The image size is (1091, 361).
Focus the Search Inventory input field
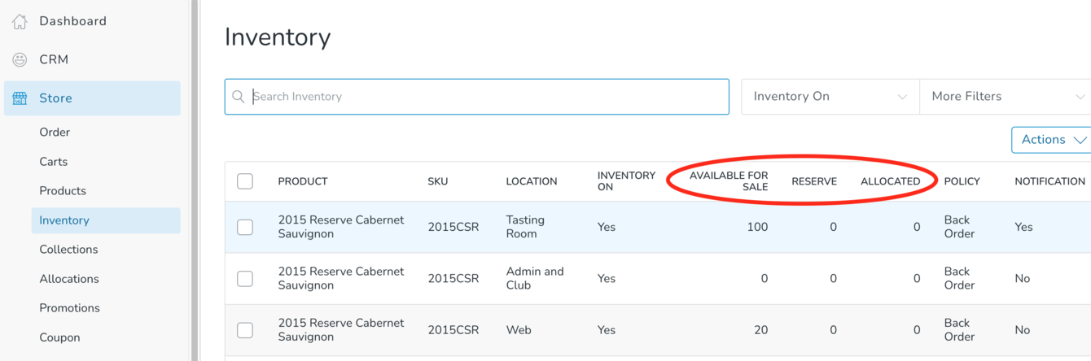coord(477,97)
